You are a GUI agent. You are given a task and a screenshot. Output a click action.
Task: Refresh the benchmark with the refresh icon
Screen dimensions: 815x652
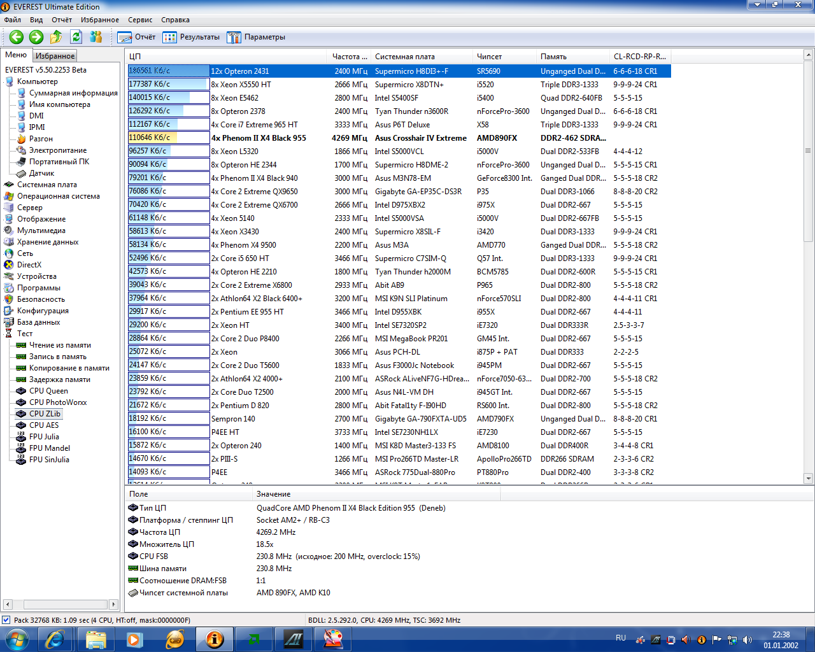(76, 37)
